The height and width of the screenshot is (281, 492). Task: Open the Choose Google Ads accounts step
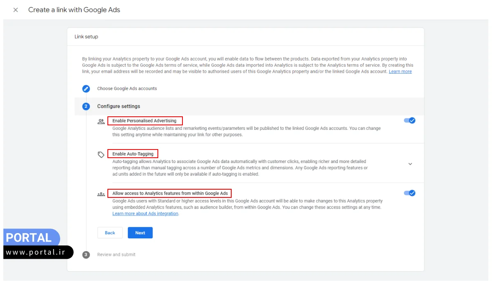[127, 88]
